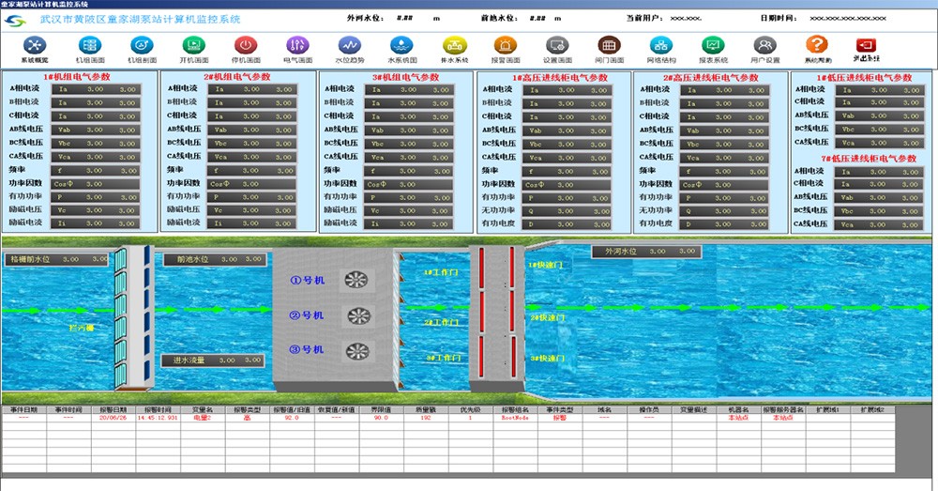
Task: Open the 设置画面 settings screen
Action: click(x=557, y=45)
